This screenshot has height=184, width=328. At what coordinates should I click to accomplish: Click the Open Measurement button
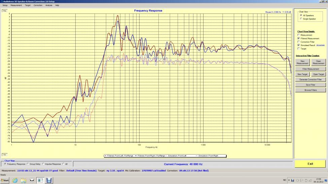(x=318, y=62)
